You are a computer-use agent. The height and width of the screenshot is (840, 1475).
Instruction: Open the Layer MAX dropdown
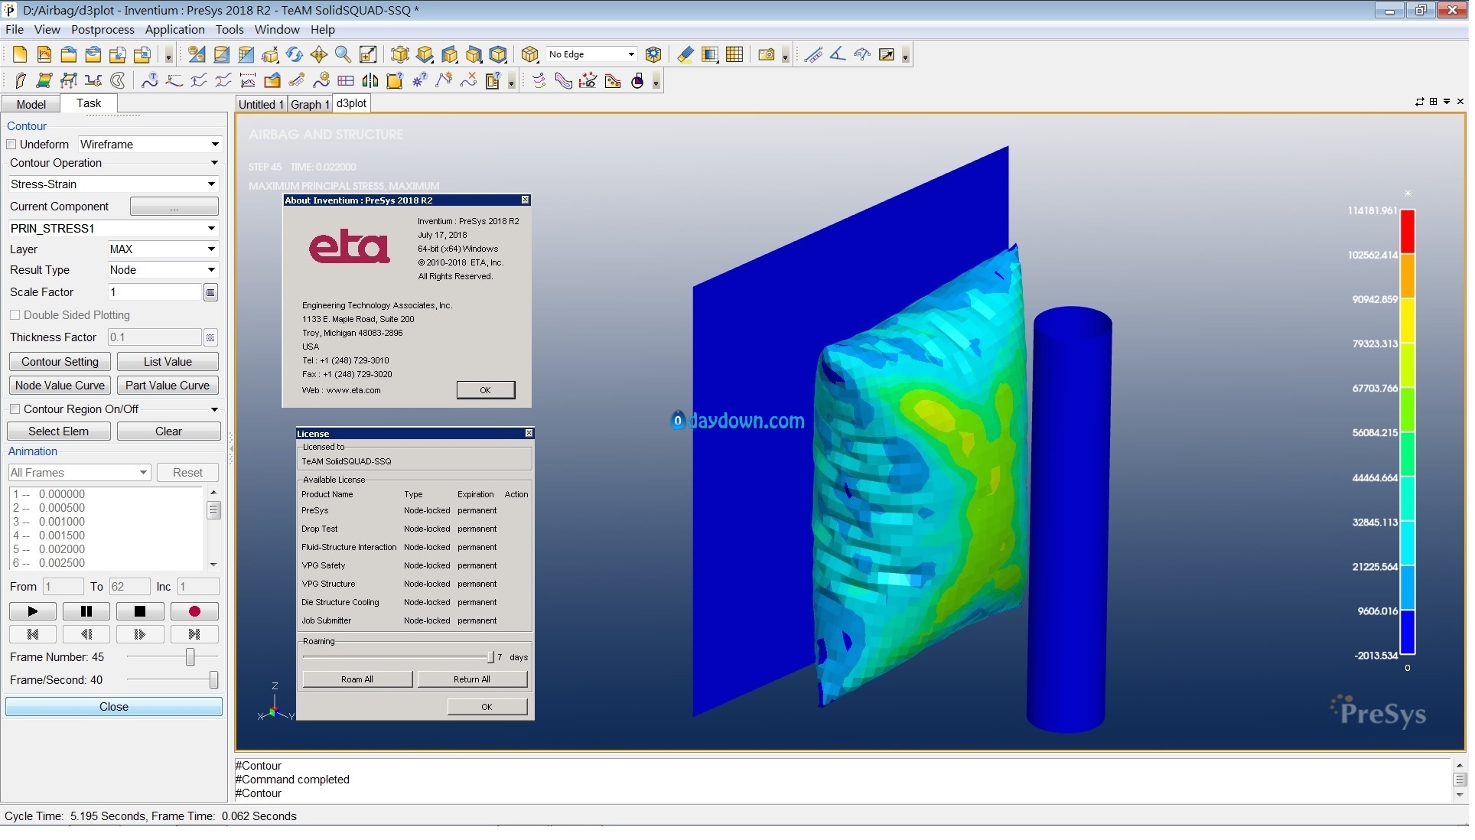tap(163, 249)
